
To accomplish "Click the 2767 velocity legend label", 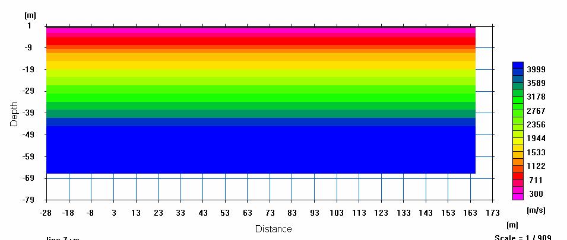I will 536,111.
